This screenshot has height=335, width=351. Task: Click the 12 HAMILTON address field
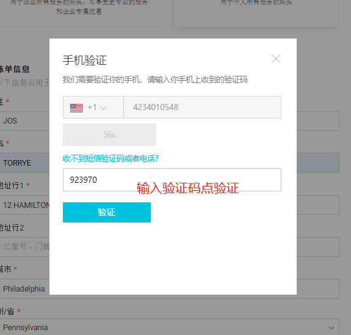coord(24,205)
